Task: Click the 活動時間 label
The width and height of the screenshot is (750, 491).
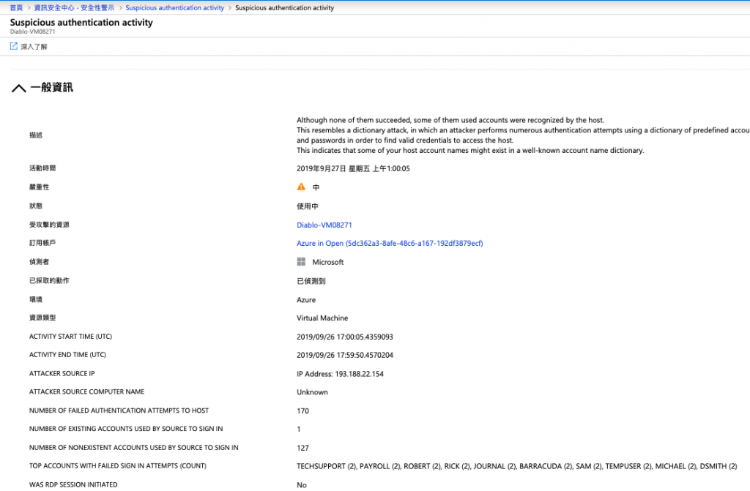Action: pyautogui.click(x=42, y=168)
